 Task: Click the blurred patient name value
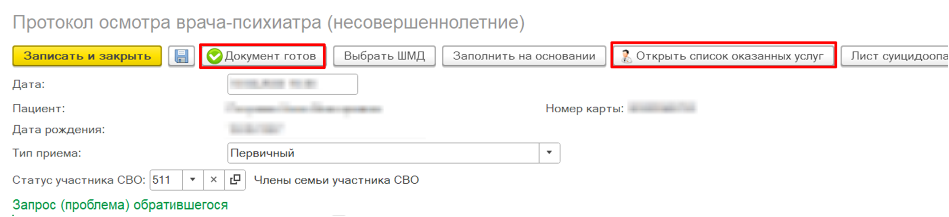[303, 108]
